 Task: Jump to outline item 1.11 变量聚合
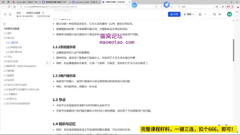(10, 94)
